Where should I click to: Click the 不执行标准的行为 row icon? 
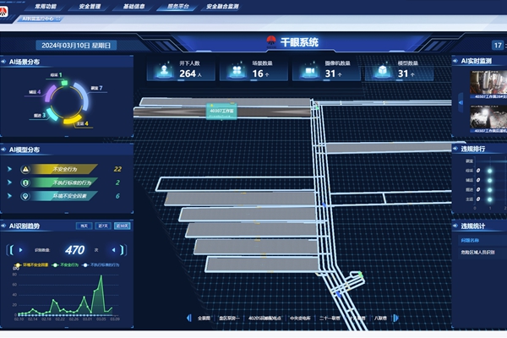[25, 183]
